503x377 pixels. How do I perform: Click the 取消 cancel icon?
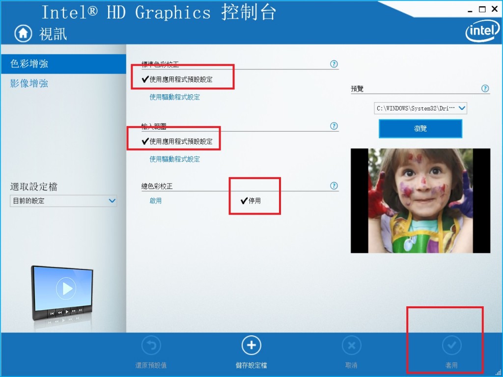351,345
